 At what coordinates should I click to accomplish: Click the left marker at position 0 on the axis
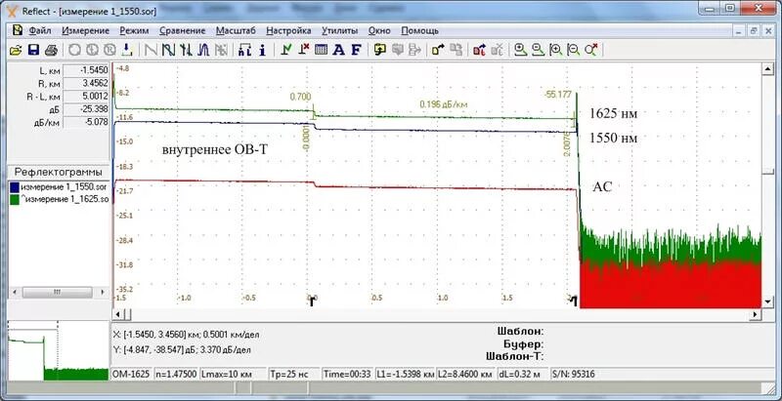312,301
